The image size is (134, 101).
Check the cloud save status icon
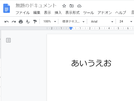[79, 6]
